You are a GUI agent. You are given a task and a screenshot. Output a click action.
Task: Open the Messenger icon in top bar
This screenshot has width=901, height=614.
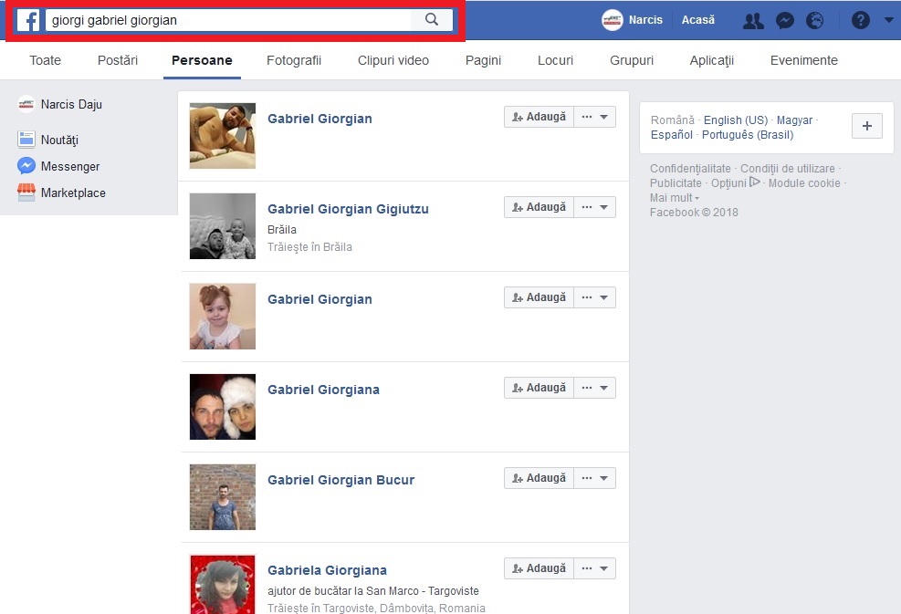click(x=785, y=21)
